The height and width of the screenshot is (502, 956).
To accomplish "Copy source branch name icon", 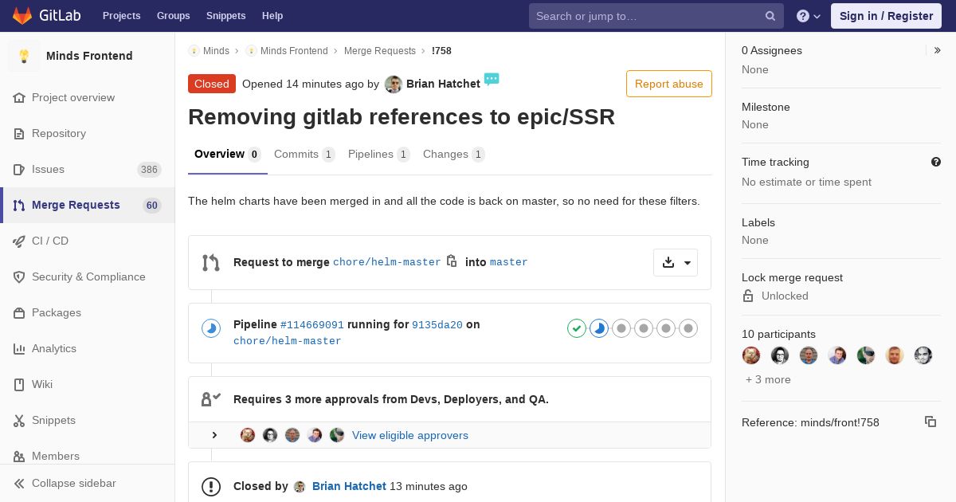I will (452, 261).
